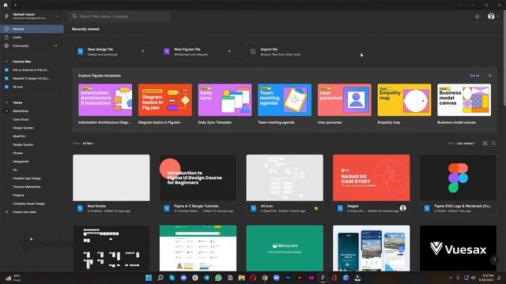Open the Youtube MehediHas project
This screenshot has width=506, height=284.
coord(26,187)
